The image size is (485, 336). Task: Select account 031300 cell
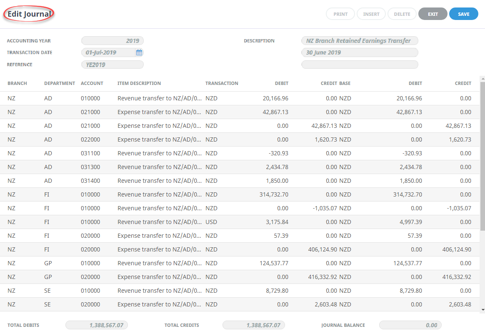[x=90, y=167]
